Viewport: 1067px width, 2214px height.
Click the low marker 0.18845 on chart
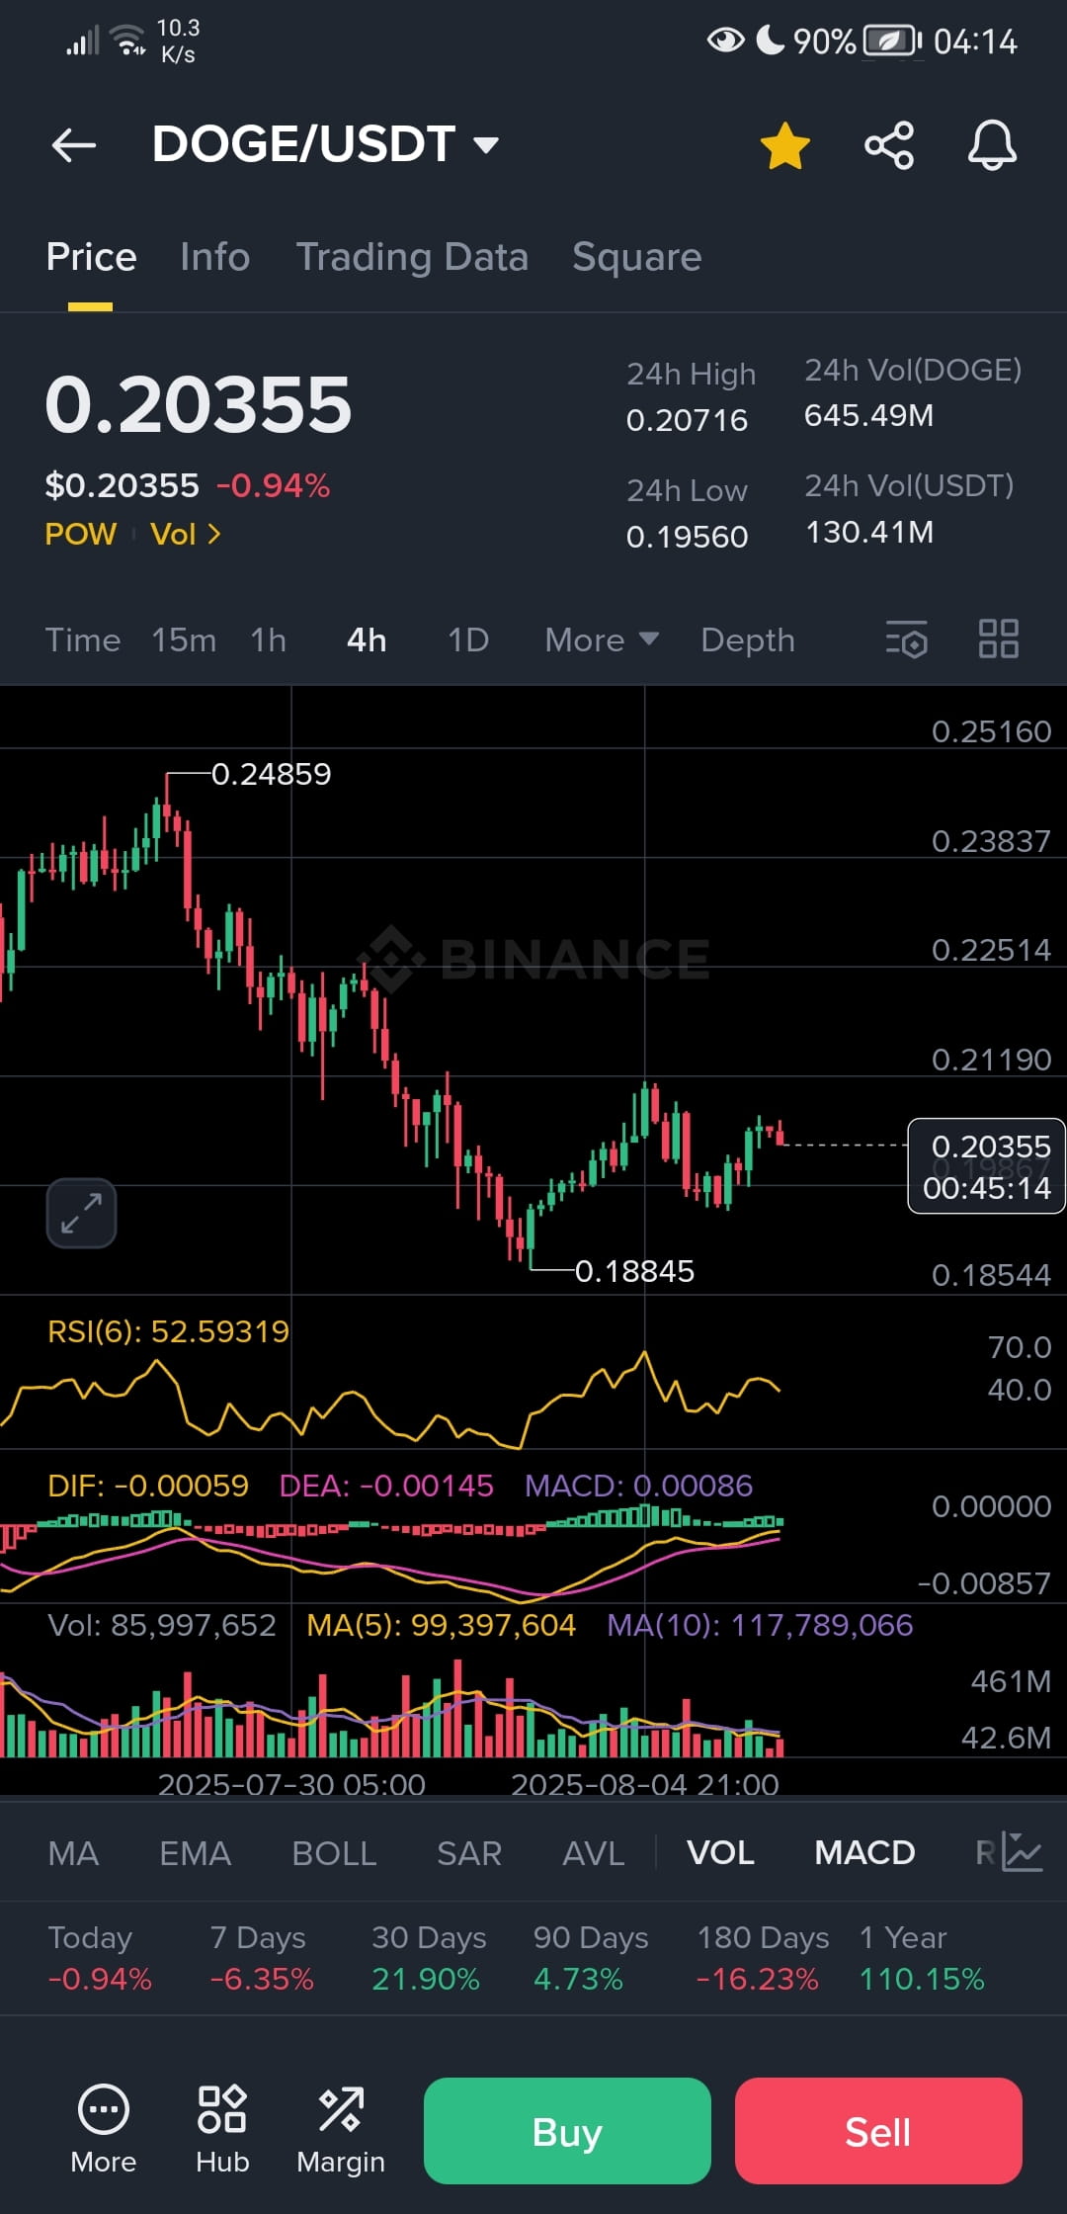(x=634, y=1271)
